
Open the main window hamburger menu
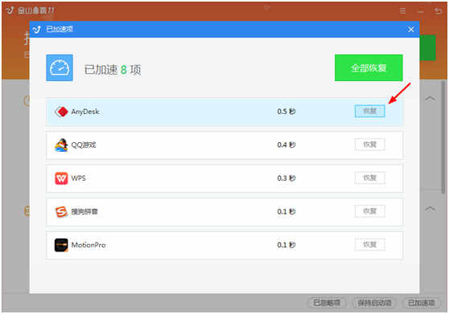(402, 11)
